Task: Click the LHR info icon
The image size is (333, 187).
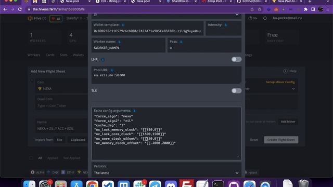Action: (x=103, y=60)
